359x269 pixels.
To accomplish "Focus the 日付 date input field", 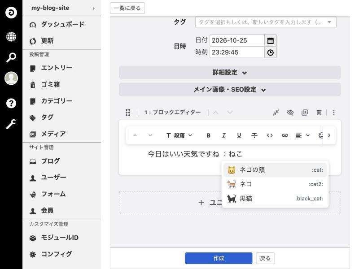I will [x=237, y=40].
